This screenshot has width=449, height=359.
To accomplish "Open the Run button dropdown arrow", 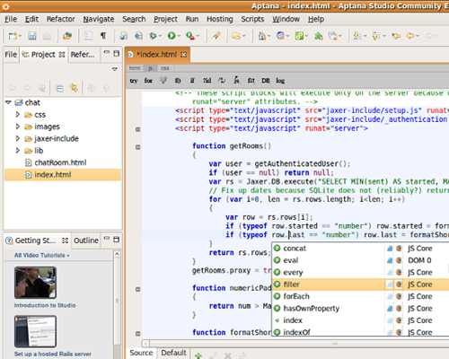I will coord(179,36).
